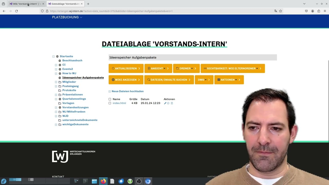Click the Fedora start menu icon
This screenshot has width=329, height=185.
coord(4,181)
